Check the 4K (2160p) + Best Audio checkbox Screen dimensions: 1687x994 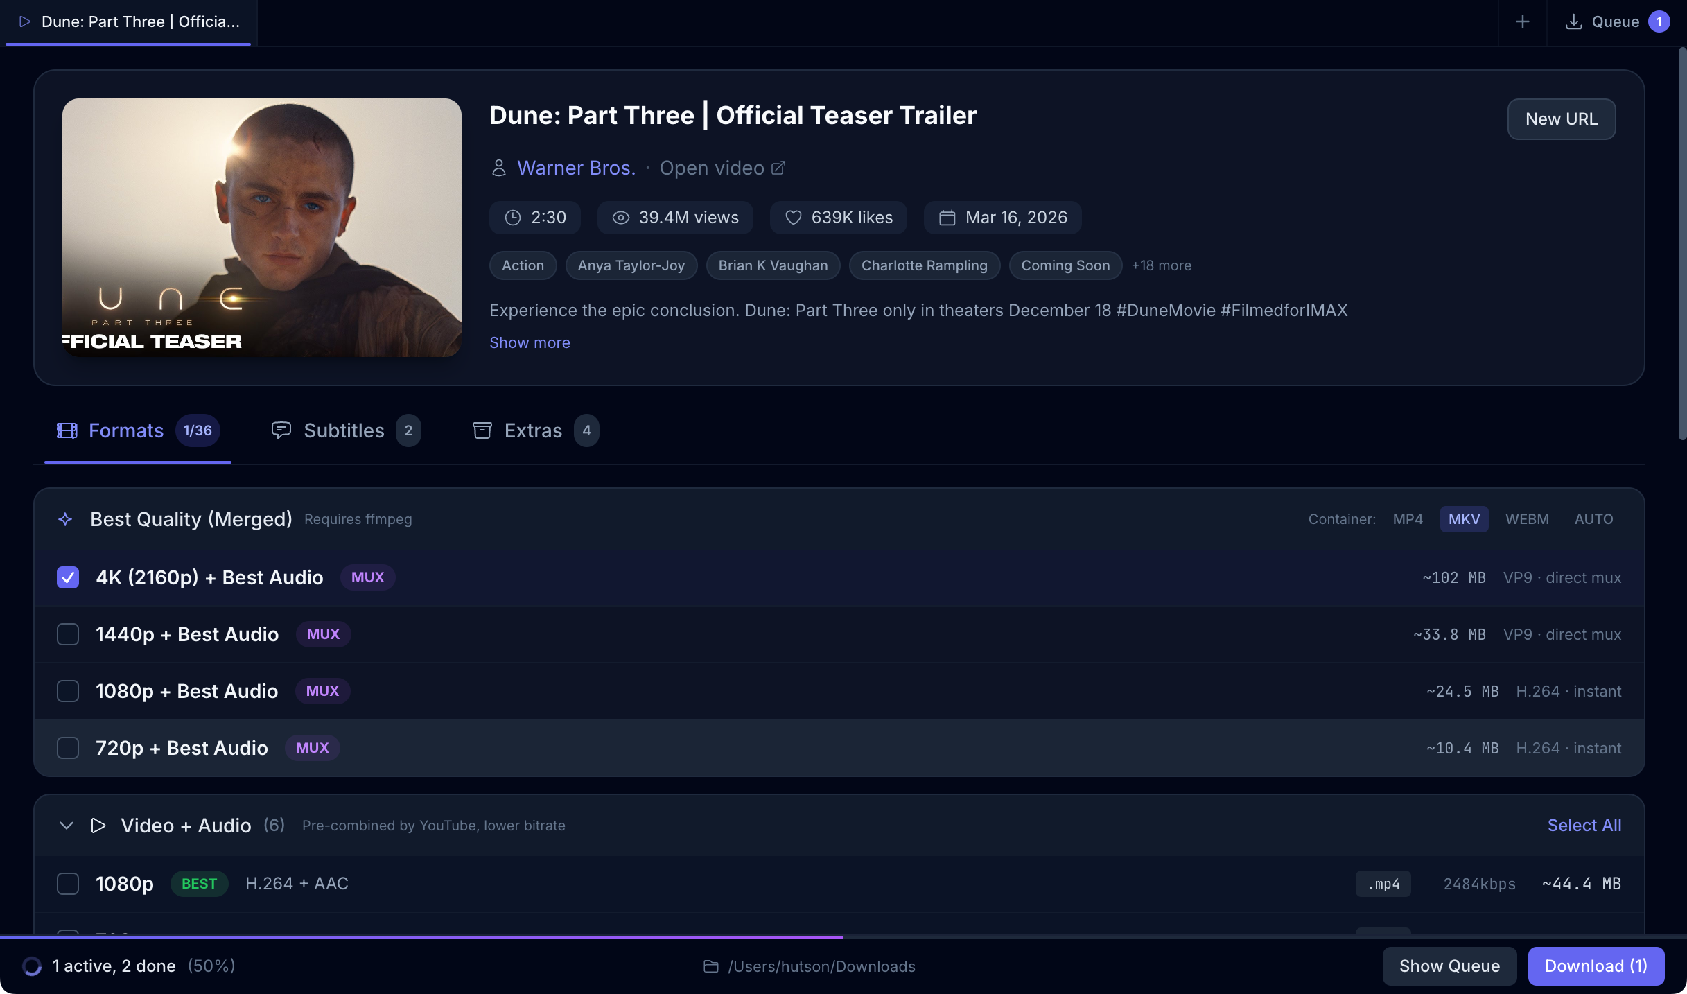pyautogui.click(x=68, y=577)
